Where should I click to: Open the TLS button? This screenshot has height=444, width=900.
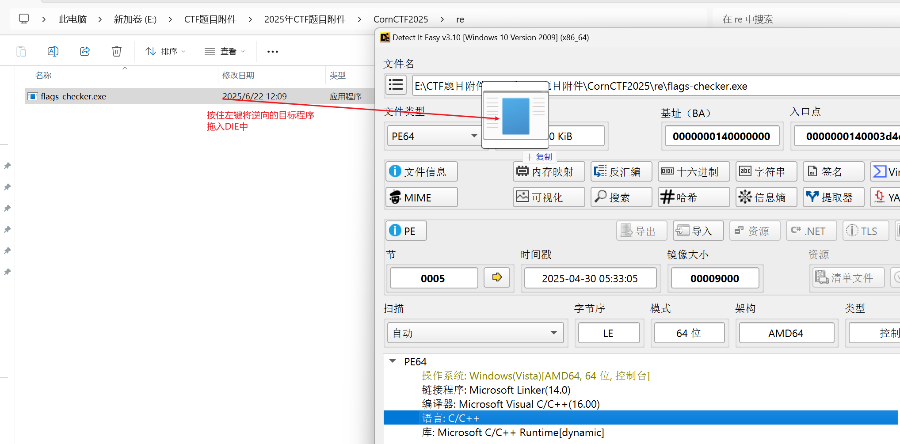pos(865,231)
